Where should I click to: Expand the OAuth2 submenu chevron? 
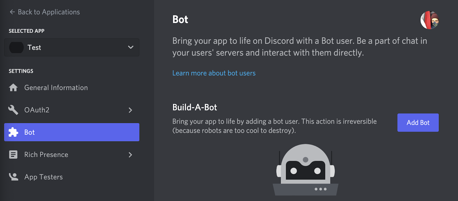[x=130, y=110]
